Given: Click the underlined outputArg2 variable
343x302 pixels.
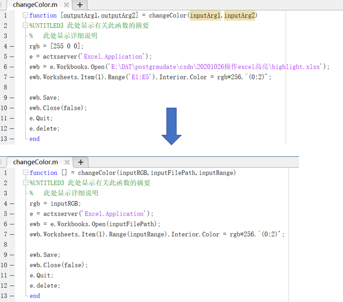Looking at the screenshot, I should (x=118, y=15).
